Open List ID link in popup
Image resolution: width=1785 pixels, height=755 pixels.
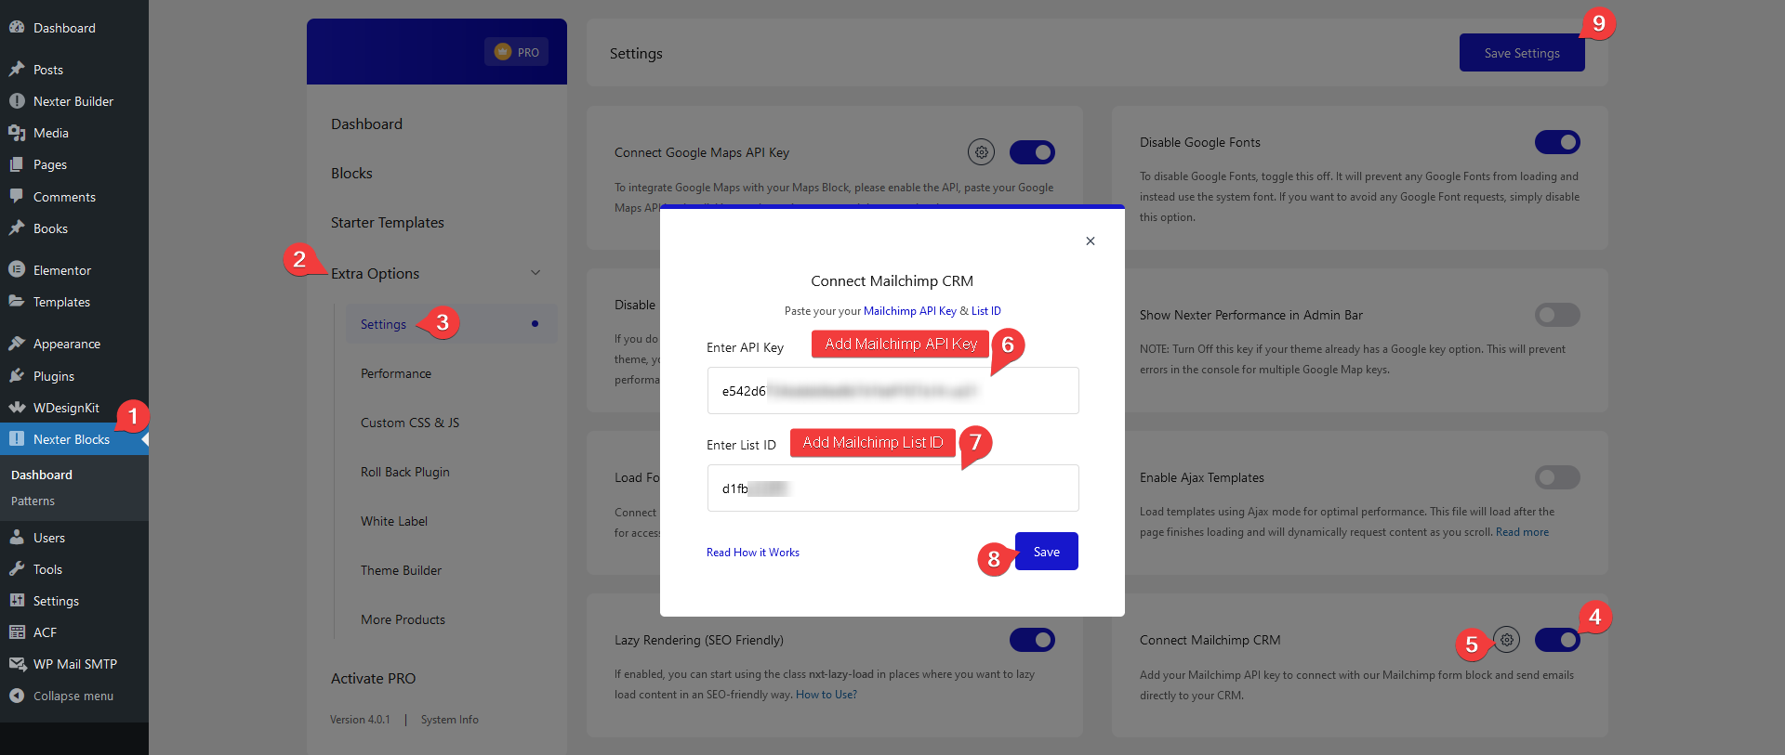986,311
